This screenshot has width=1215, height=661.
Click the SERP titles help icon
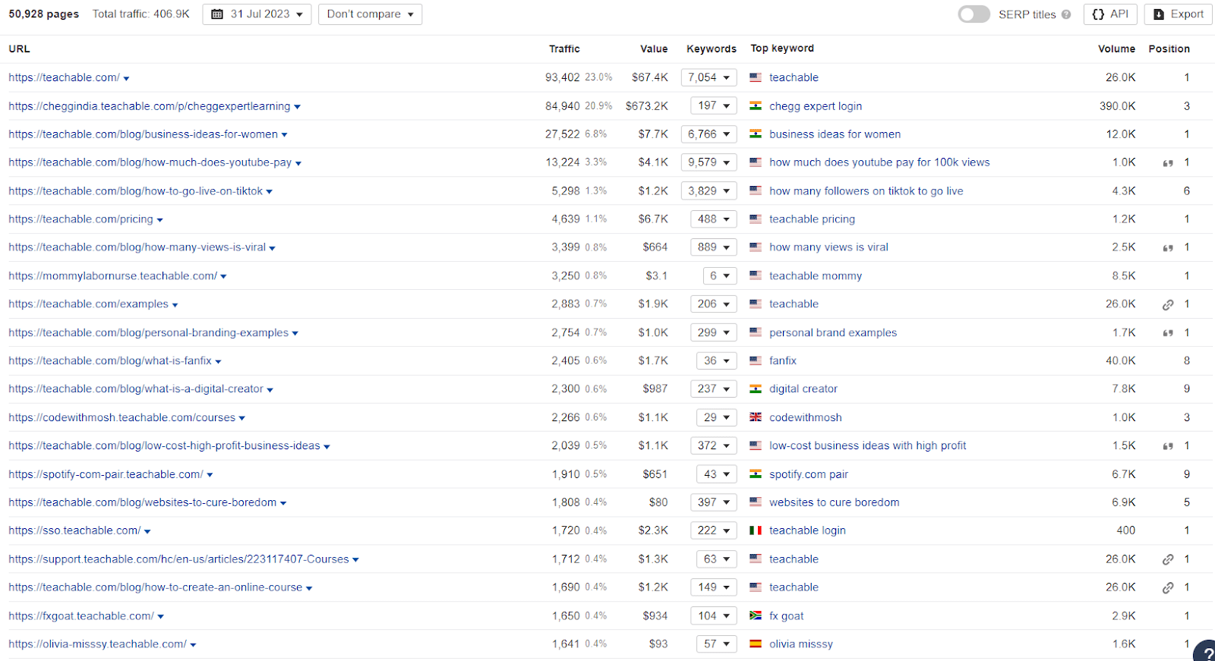tap(1066, 14)
